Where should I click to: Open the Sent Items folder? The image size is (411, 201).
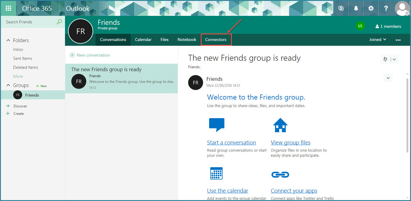[x=22, y=58]
